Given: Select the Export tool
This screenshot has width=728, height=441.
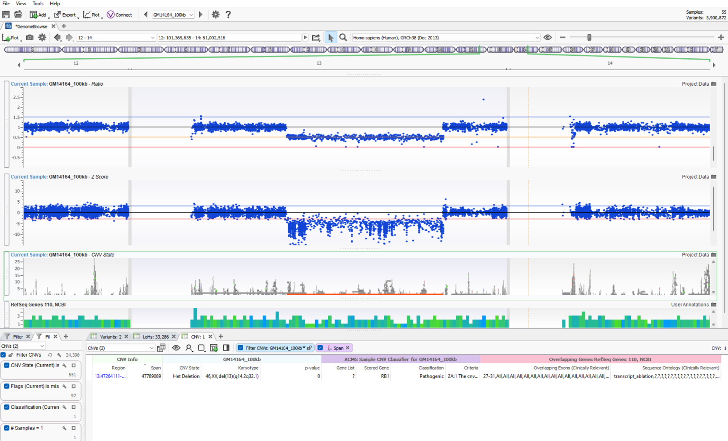Looking at the screenshot, I should pyautogui.click(x=66, y=14).
